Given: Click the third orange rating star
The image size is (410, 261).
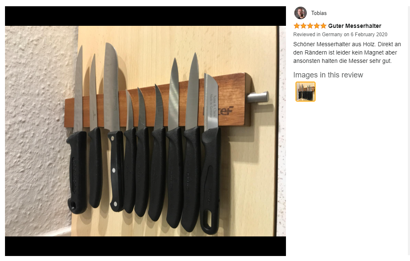Looking at the screenshot, I should tap(310, 26).
